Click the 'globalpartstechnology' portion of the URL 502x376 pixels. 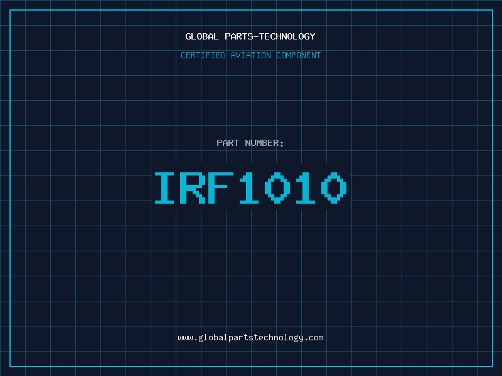coord(250,338)
